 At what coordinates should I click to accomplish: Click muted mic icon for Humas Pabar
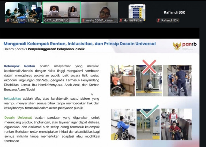121,20
